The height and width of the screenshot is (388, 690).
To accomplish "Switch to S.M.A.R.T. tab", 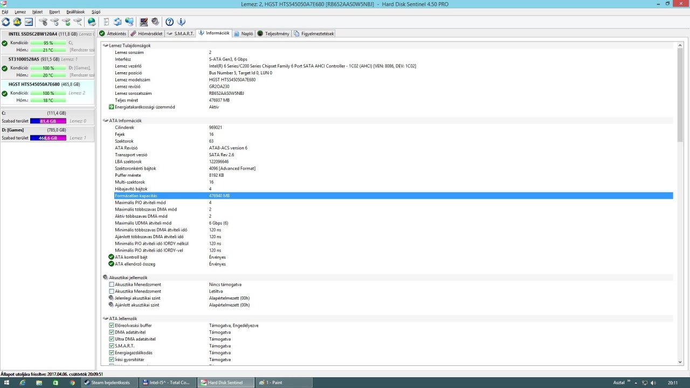I will 181,33.
